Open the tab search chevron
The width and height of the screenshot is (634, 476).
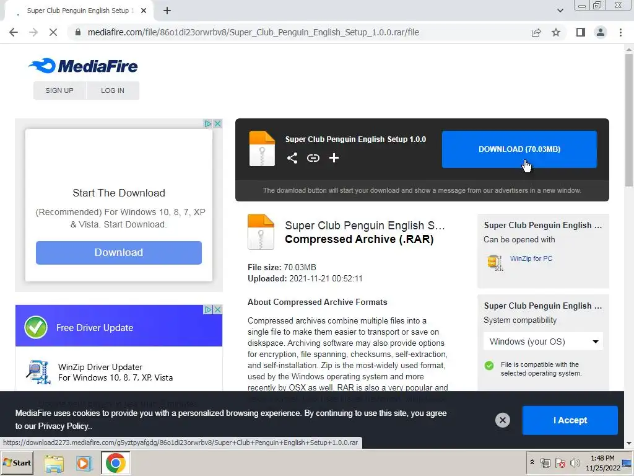[x=560, y=11]
